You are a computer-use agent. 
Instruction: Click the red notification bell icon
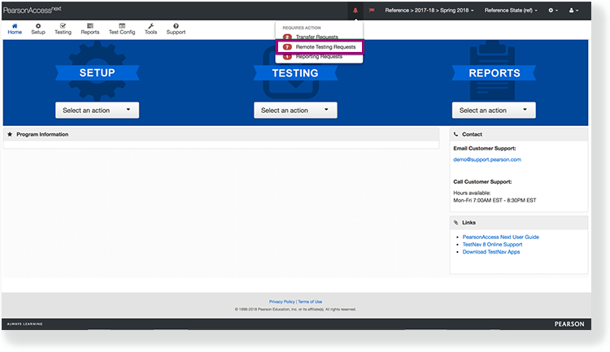pyautogui.click(x=355, y=10)
